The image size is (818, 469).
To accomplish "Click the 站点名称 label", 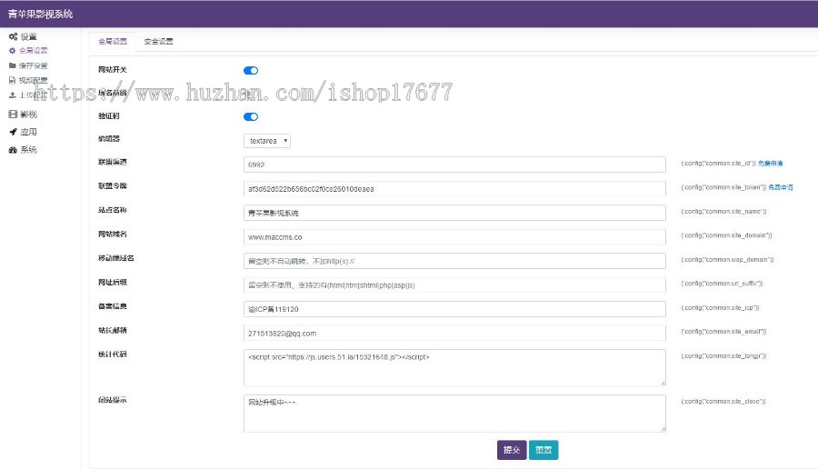I will [113, 210].
